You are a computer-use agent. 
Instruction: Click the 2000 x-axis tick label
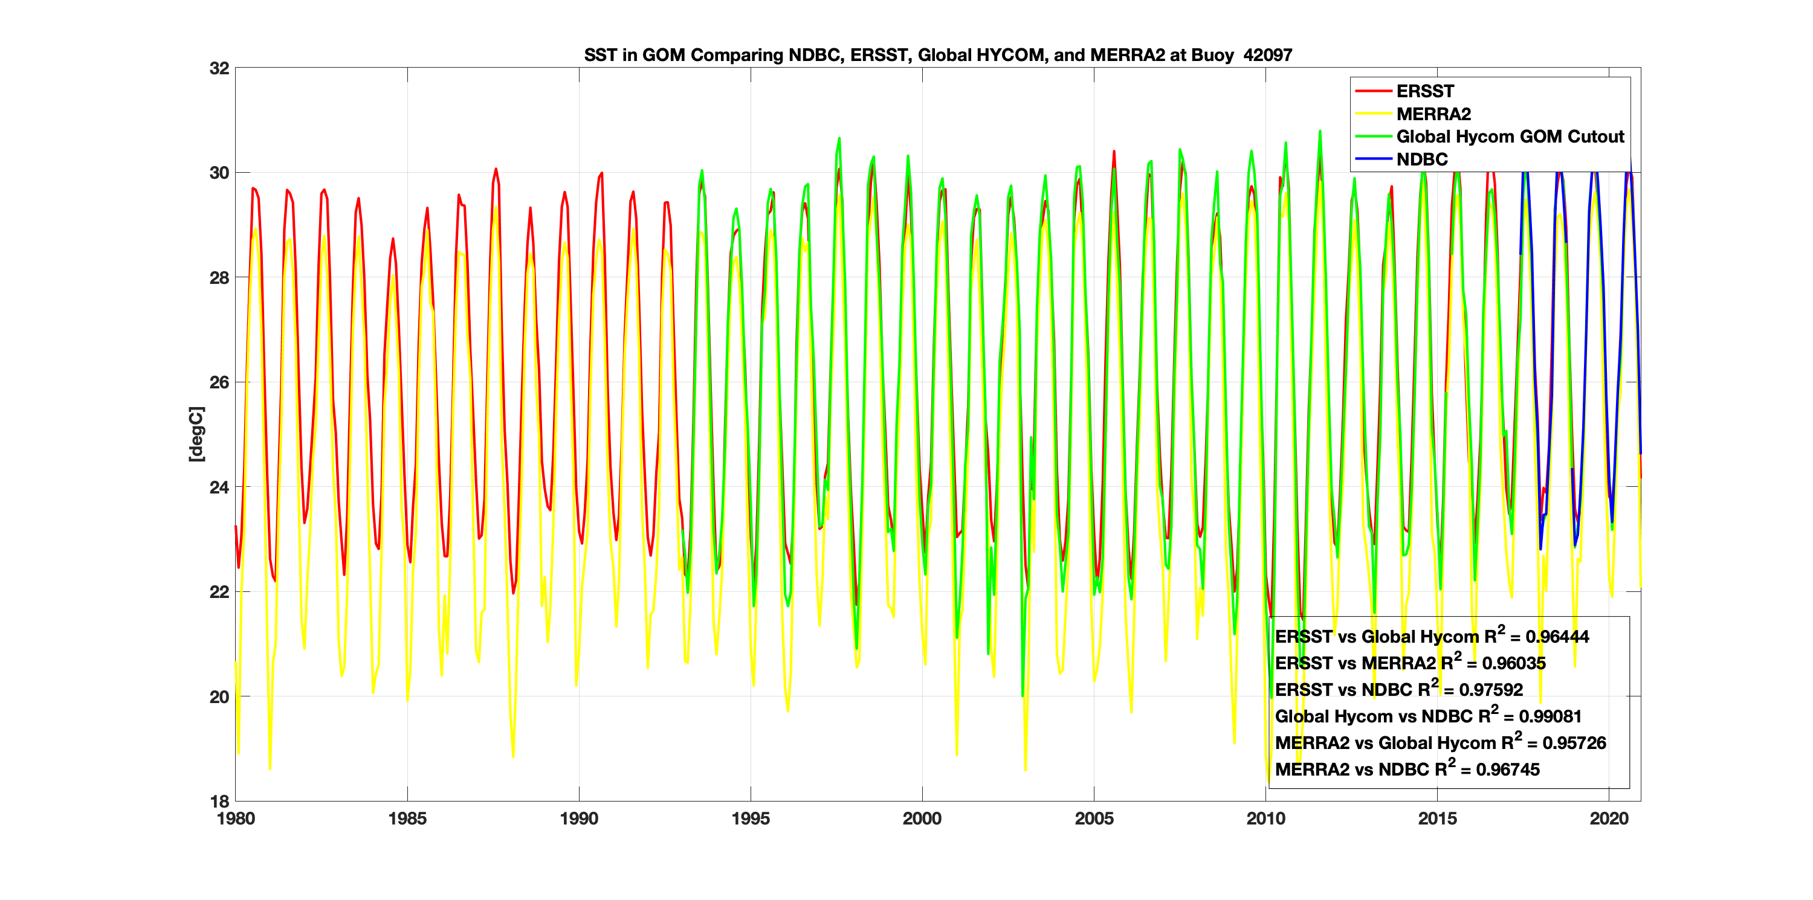point(922,818)
